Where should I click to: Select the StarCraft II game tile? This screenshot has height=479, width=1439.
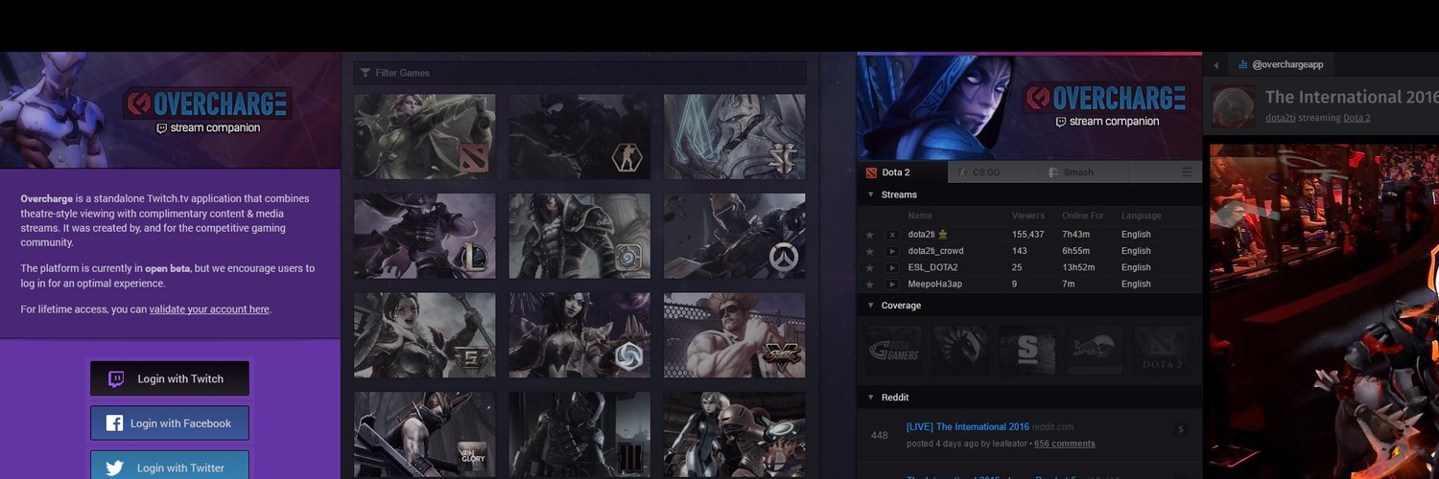[735, 136]
